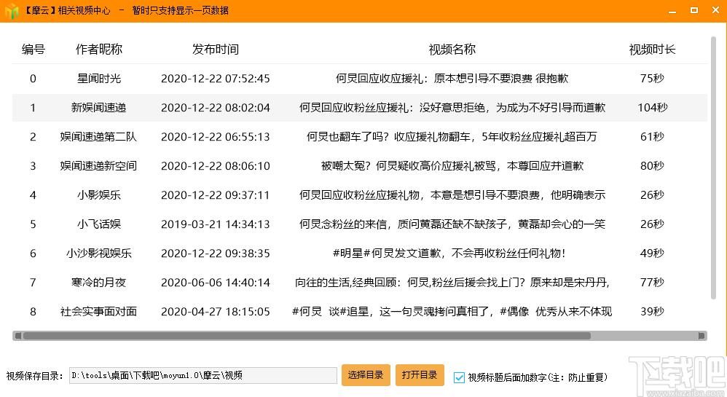Select author 寒冷的月夜
This screenshot has width=727, height=397.
coord(99,283)
